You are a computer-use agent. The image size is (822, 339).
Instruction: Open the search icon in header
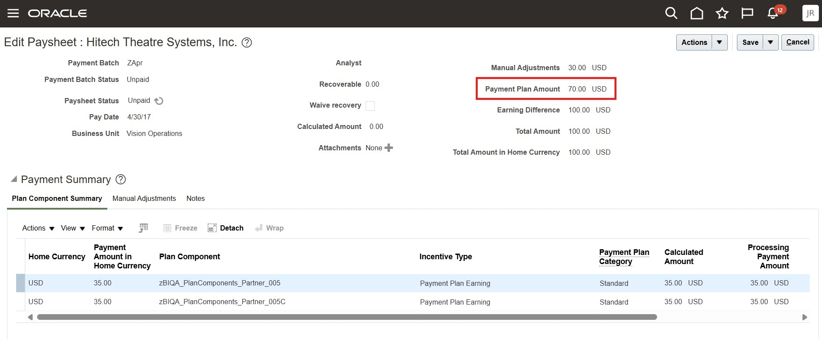tap(671, 13)
